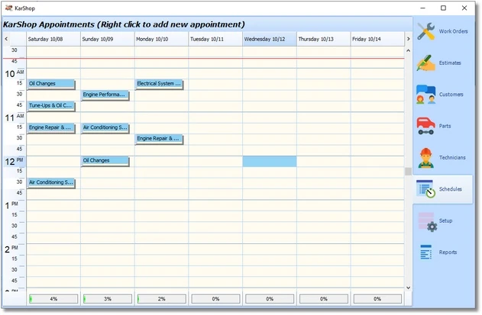This screenshot has width=482, height=315.
Task: Click Wednesday's 0% capacity progress bar
Action: [270, 299]
